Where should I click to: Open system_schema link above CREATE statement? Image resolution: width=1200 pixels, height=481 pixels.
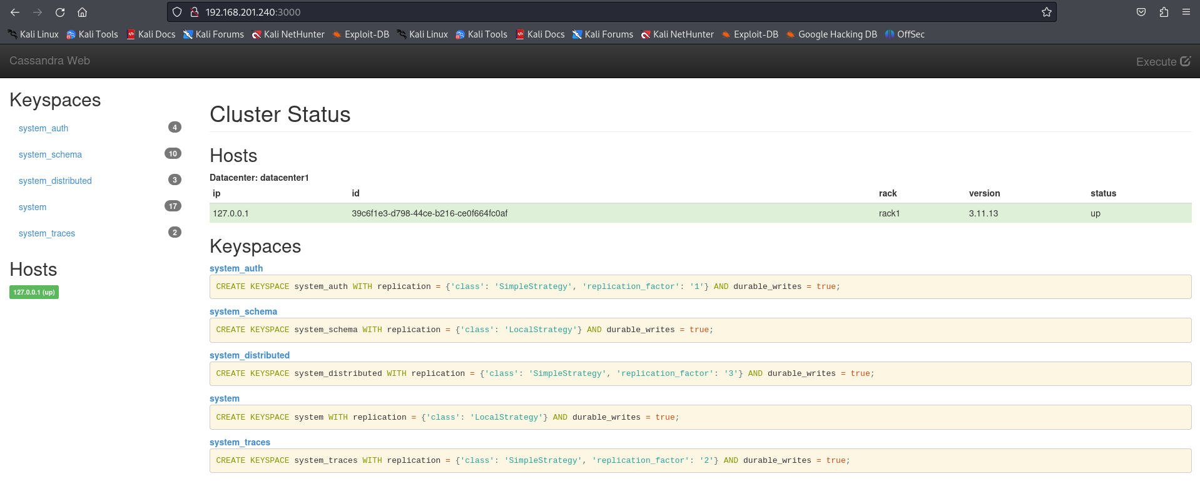[x=243, y=311]
